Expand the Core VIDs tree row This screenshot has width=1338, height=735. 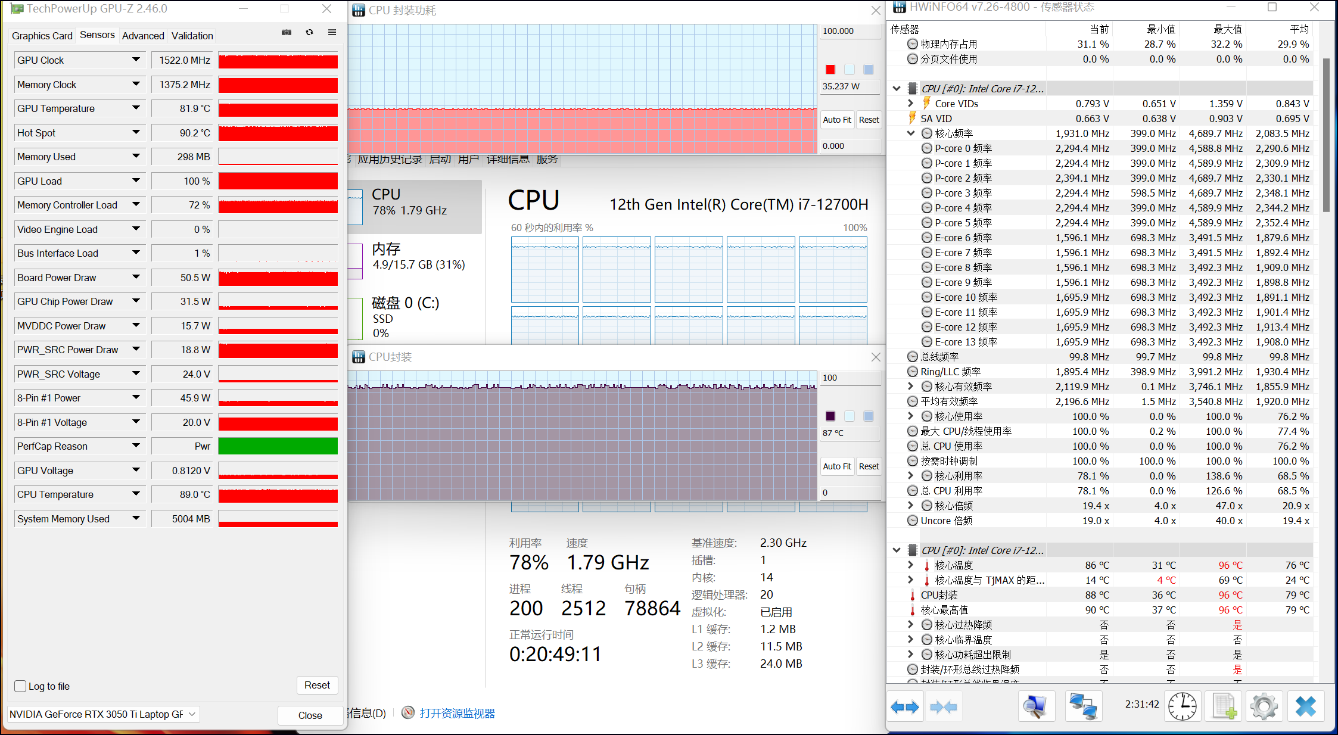[x=910, y=104]
